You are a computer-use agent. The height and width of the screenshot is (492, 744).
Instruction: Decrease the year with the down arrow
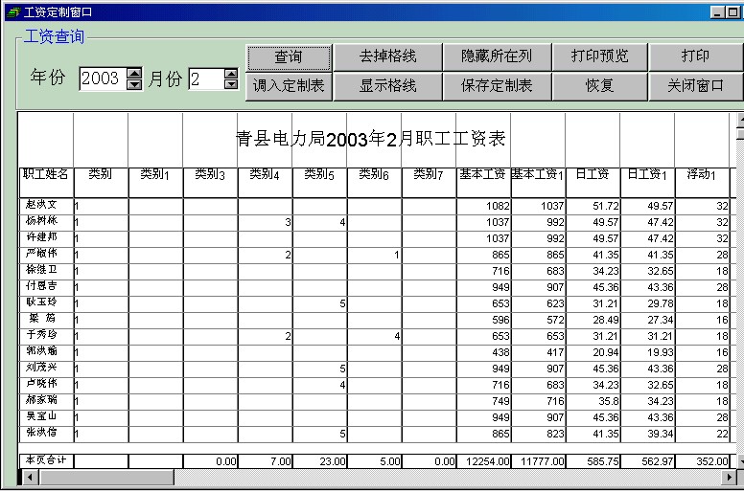[x=134, y=84]
